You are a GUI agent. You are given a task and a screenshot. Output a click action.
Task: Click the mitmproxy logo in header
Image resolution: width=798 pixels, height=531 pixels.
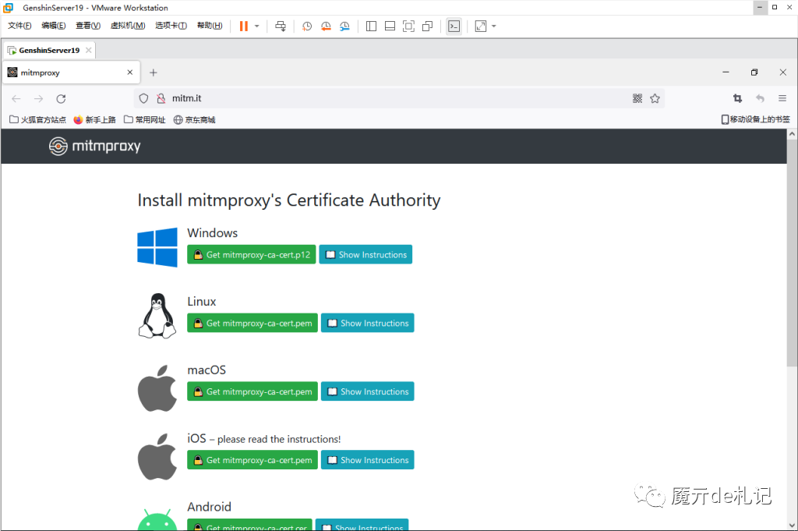click(94, 146)
